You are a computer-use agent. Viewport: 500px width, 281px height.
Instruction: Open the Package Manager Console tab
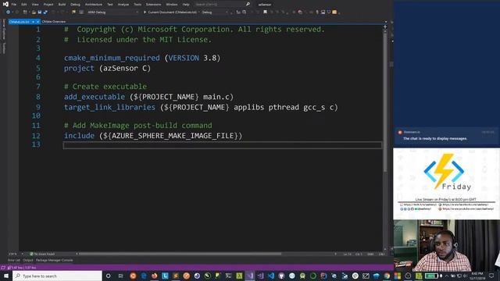tap(54, 260)
